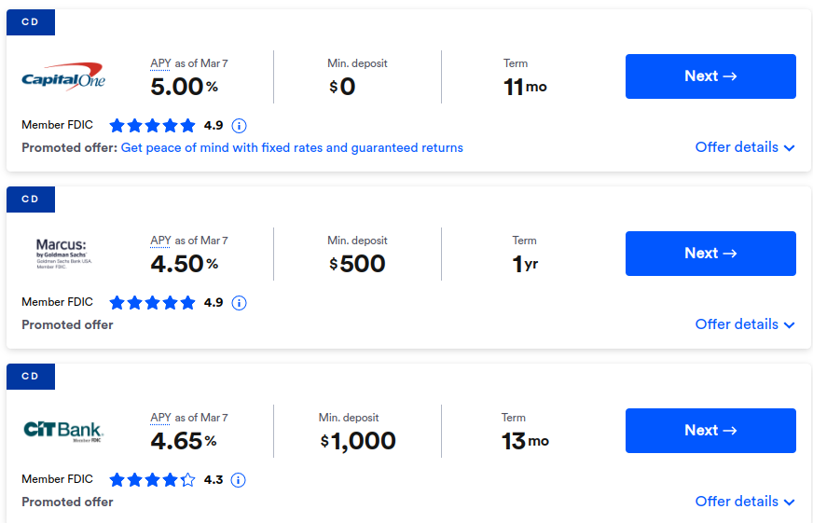813x523 pixels.
Task: Click the CIT Bank logo
Action: pyautogui.click(x=63, y=432)
